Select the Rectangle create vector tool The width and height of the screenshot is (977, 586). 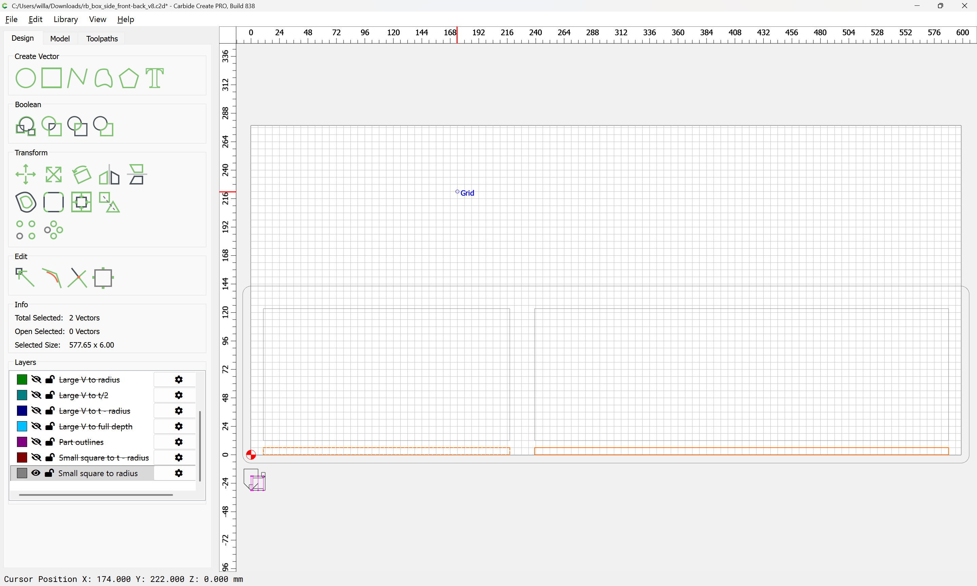[x=52, y=78]
